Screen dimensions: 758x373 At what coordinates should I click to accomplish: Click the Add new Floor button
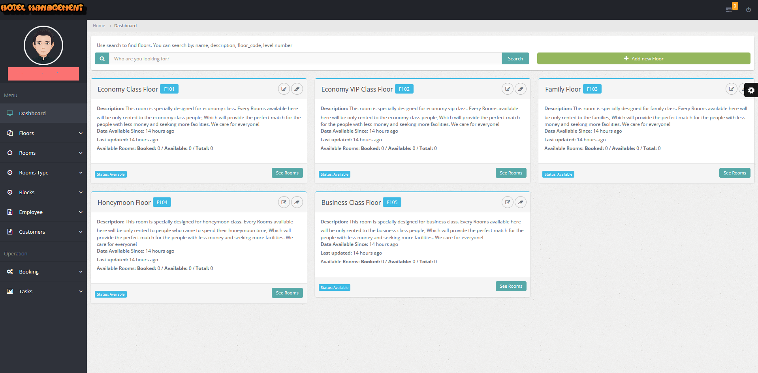[643, 59]
